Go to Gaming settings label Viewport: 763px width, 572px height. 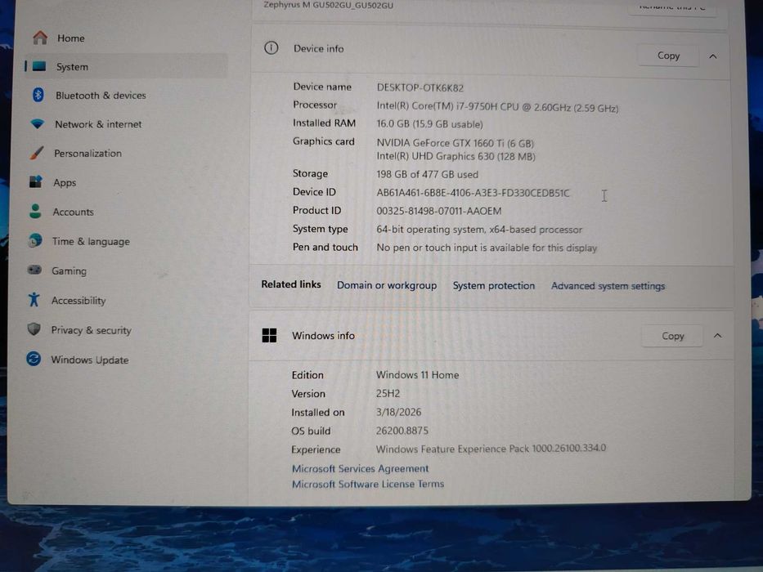pyautogui.click(x=69, y=271)
